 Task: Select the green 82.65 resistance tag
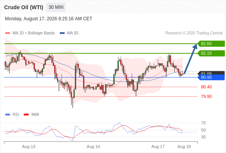click(x=211, y=44)
